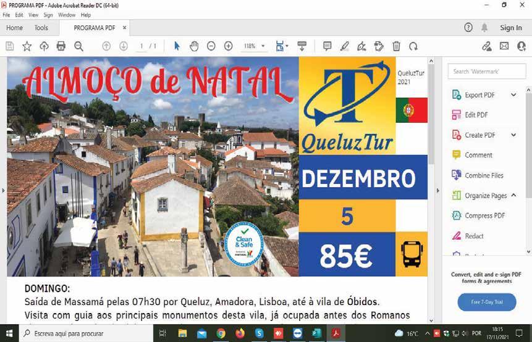Click Sign In
Screen dimensions: 532x342
(x=510, y=28)
